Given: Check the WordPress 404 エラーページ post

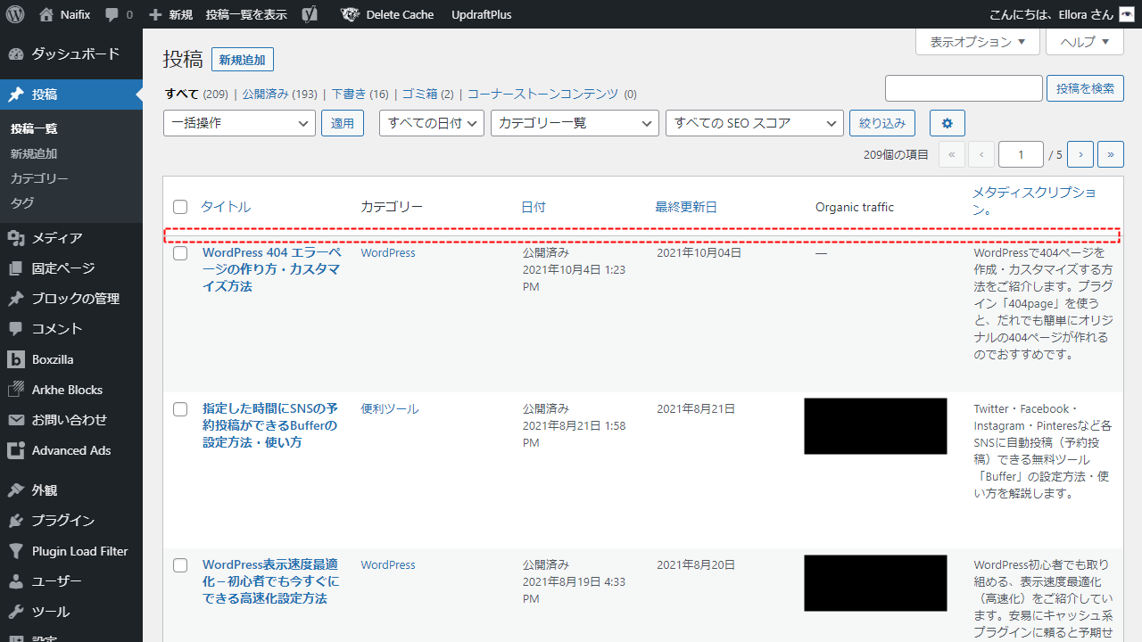Looking at the screenshot, I should click(x=180, y=253).
